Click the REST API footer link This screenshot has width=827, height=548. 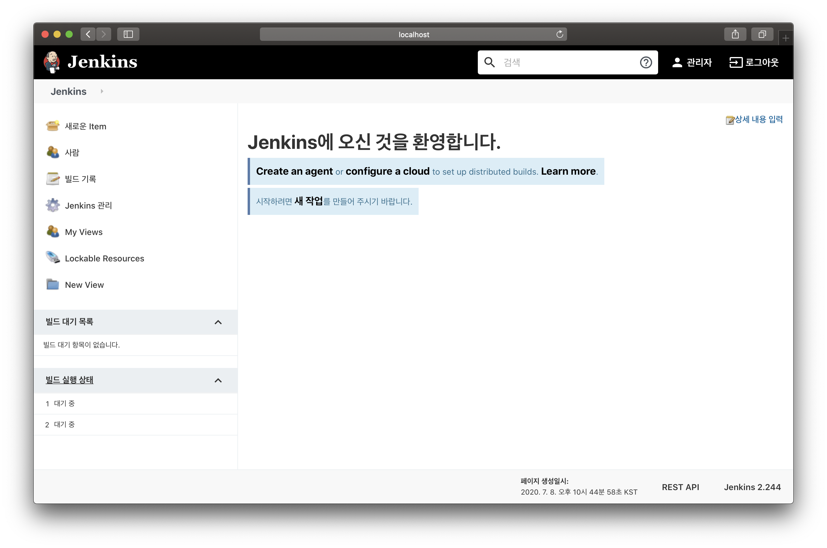(x=680, y=487)
